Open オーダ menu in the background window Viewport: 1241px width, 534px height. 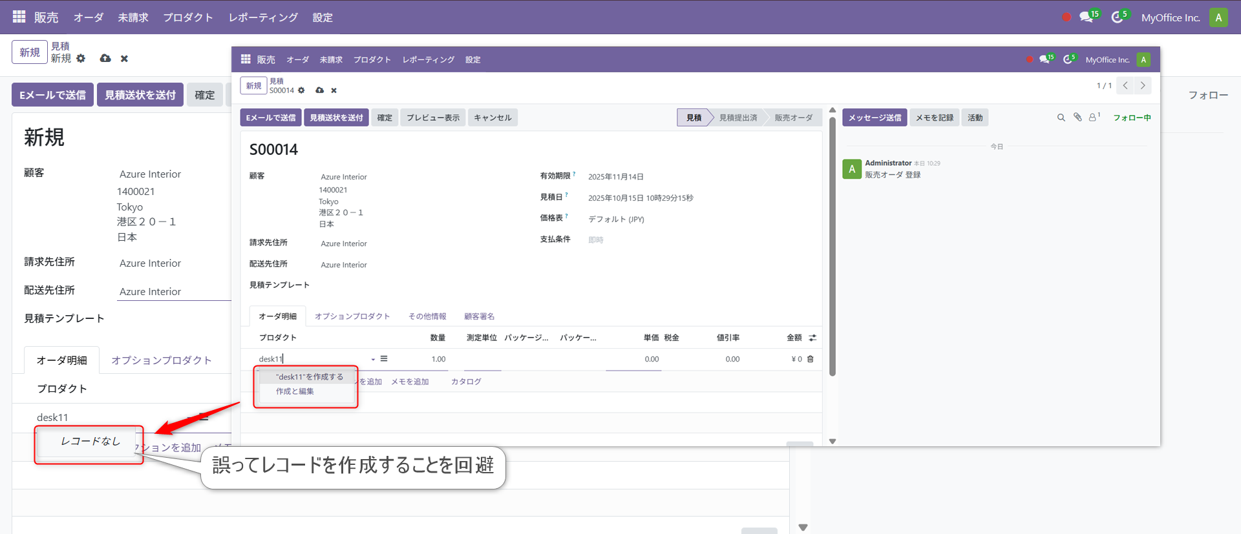tap(89, 17)
